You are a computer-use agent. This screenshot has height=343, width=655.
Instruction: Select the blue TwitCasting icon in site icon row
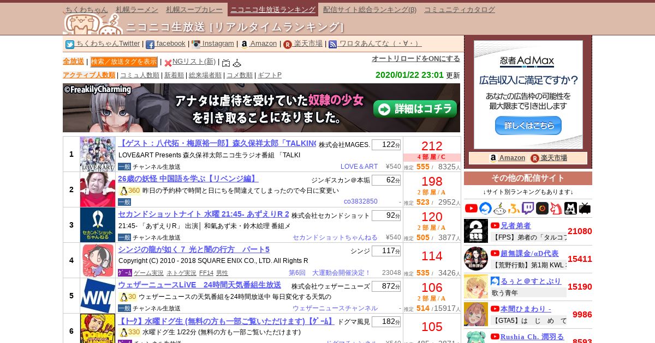click(x=485, y=208)
